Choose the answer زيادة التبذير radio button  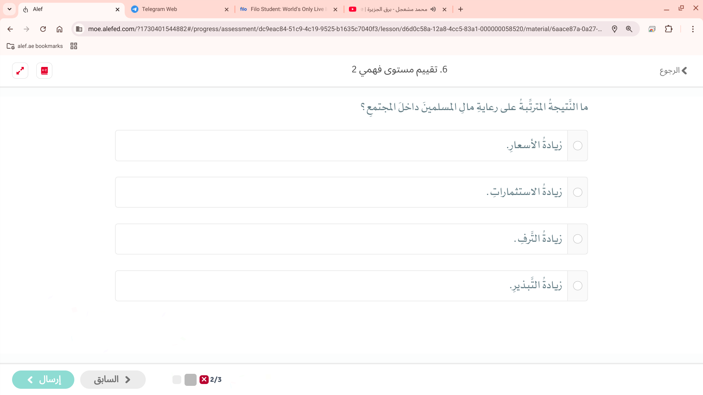point(577,286)
